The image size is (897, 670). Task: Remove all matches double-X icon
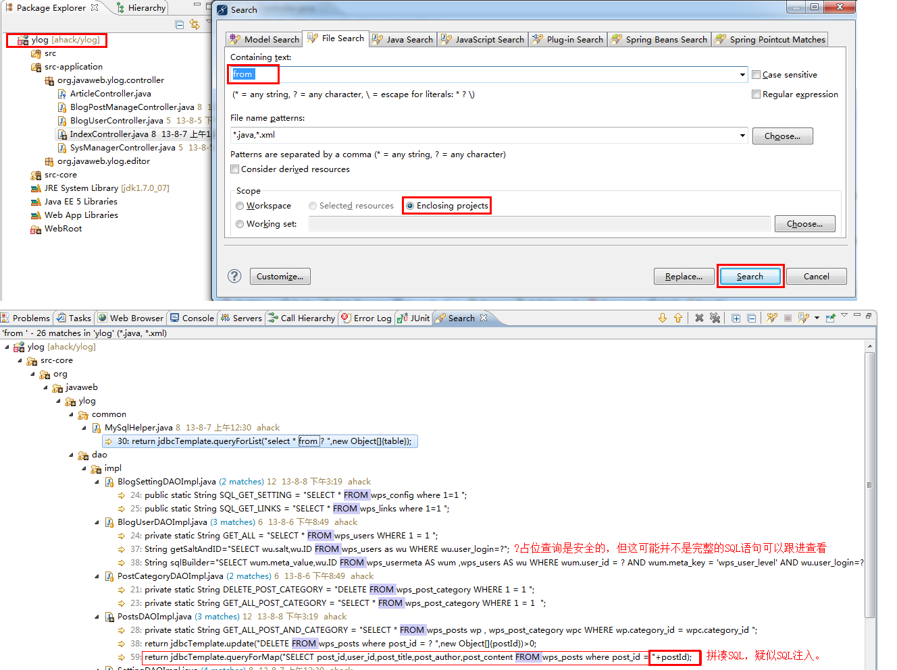(715, 318)
